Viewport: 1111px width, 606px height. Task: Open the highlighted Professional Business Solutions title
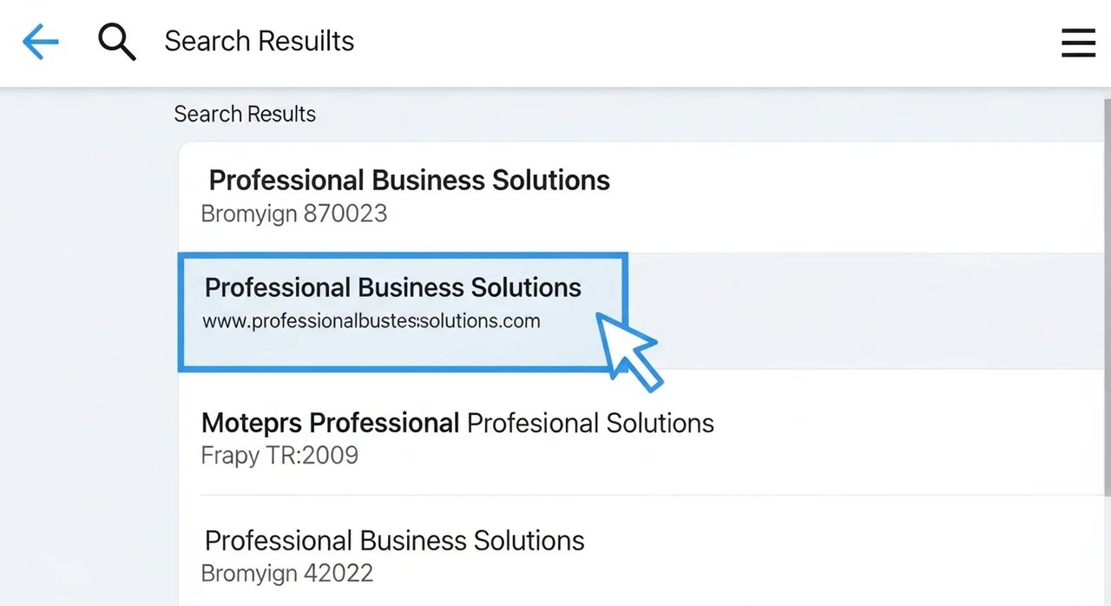392,288
